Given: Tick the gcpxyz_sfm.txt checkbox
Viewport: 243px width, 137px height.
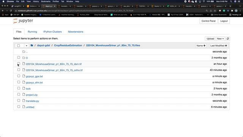Looking at the screenshot, I should pyautogui.click(x=19, y=82).
